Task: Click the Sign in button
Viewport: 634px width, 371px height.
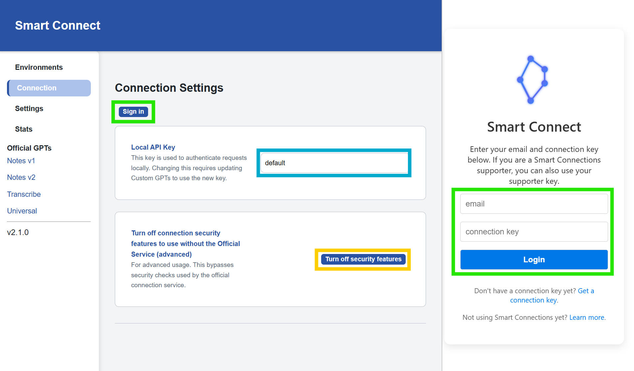Action: [133, 111]
